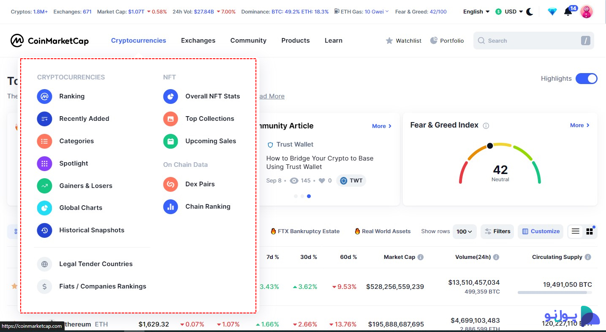Image resolution: width=606 pixels, height=332 pixels.
Task: Click the Global Charts pie icon
Action: 44,208
